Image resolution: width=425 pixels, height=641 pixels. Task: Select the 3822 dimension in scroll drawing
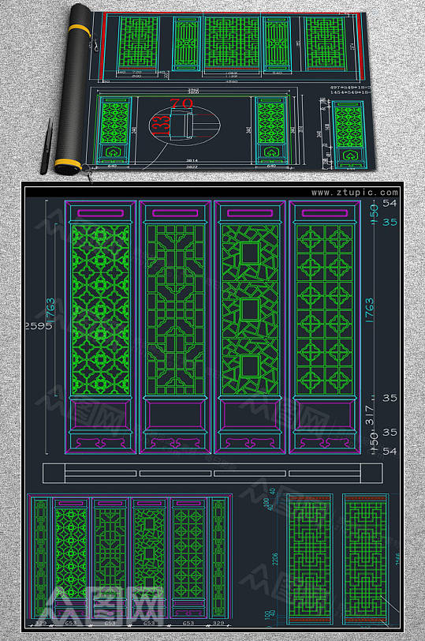pos(192,167)
